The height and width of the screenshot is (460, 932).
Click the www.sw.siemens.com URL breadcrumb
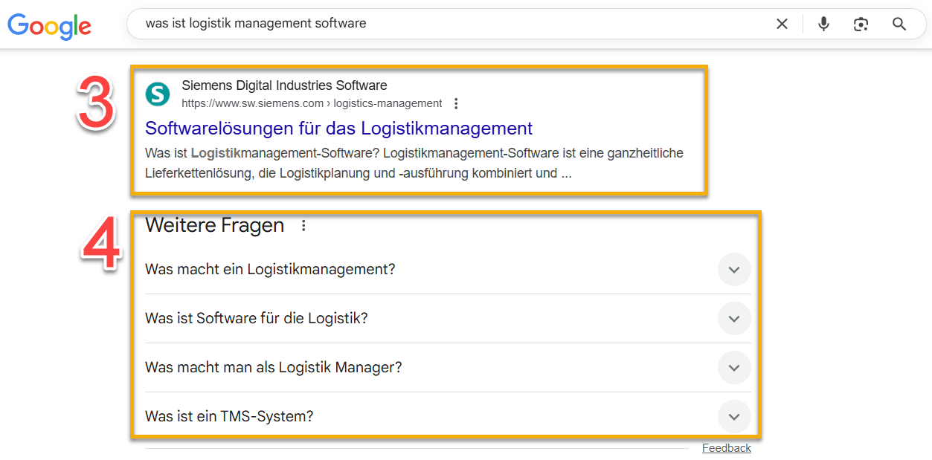pos(312,103)
